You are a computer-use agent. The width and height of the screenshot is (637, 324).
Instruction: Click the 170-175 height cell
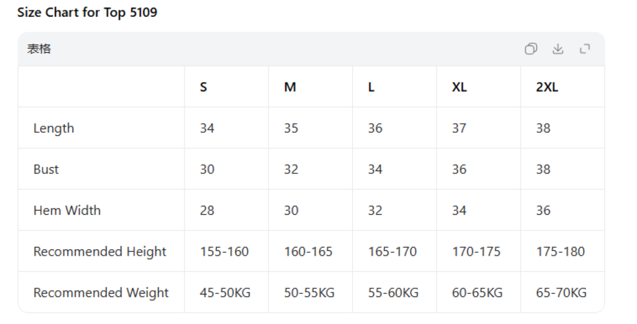476,252
